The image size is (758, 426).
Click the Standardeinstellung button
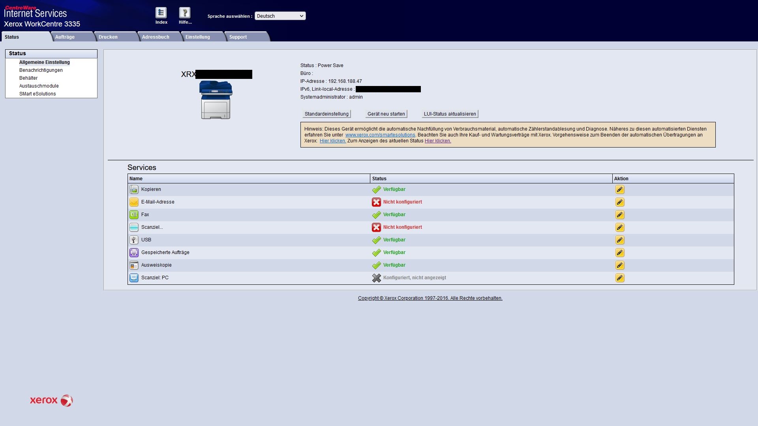click(326, 114)
